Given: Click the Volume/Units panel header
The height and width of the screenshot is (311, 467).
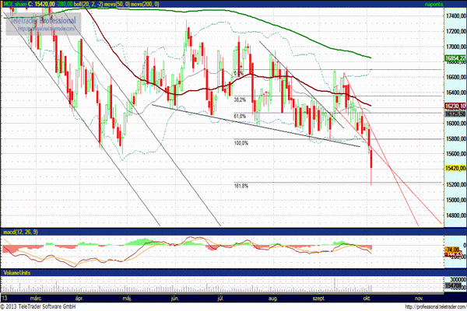Looking at the screenshot, I should 16,273.
